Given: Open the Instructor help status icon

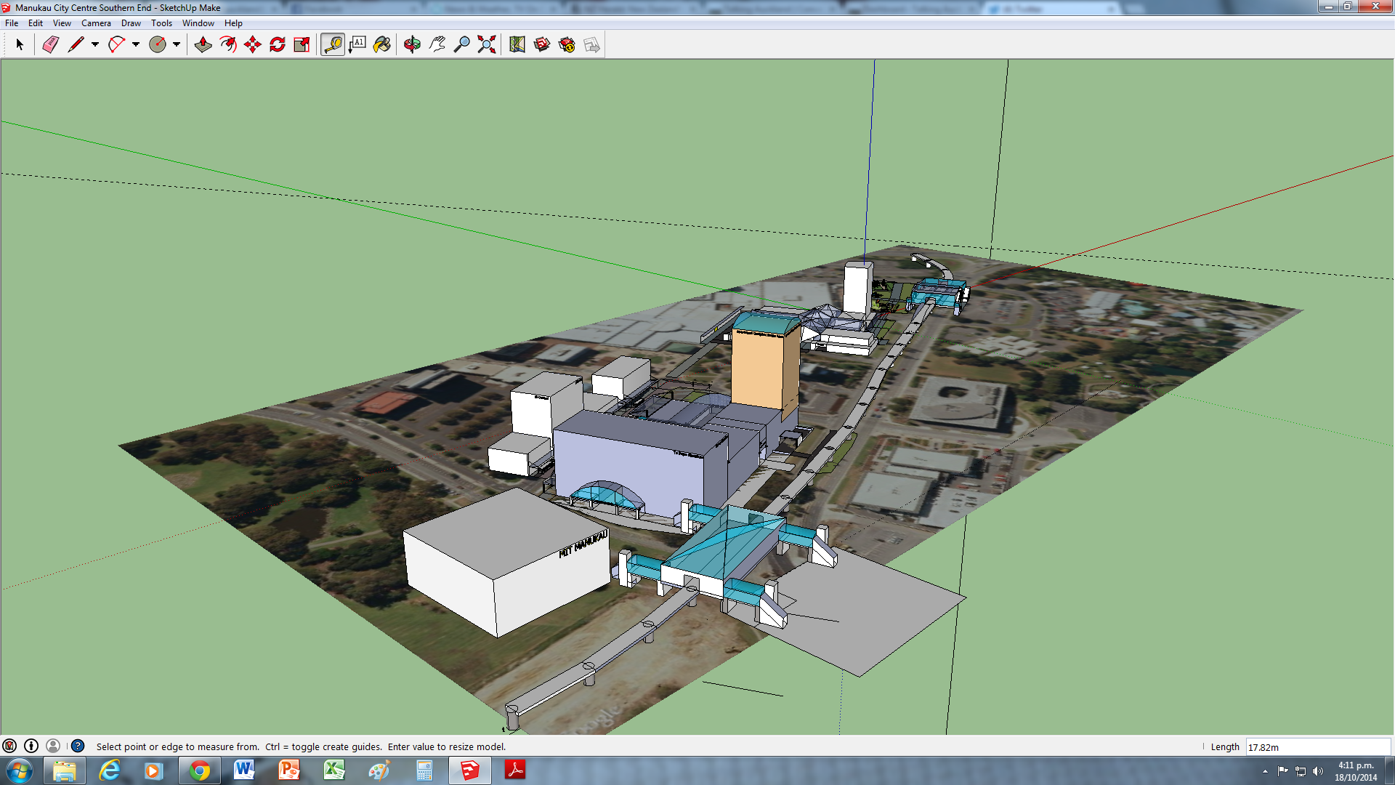Looking at the screenshot, I should (78, 746).
